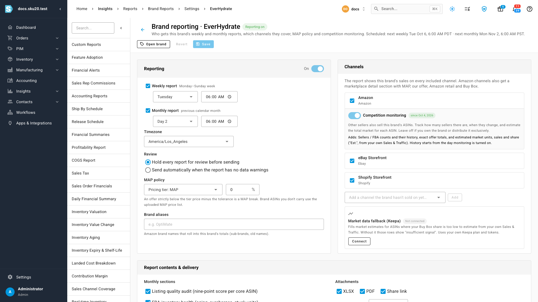
Task: Uncheck the eBay Storefront channel
Action: click(x=352, y=161)
